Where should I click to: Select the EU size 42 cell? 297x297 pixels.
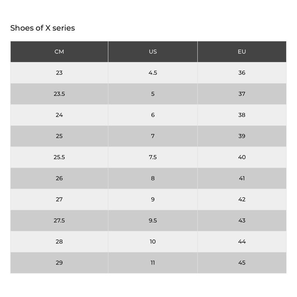tap(242, 199)
